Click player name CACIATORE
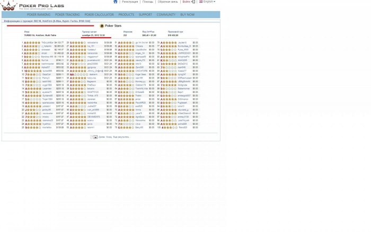This screenshot has height=232, width=371. pyautogui.click(x=142, y=71)
